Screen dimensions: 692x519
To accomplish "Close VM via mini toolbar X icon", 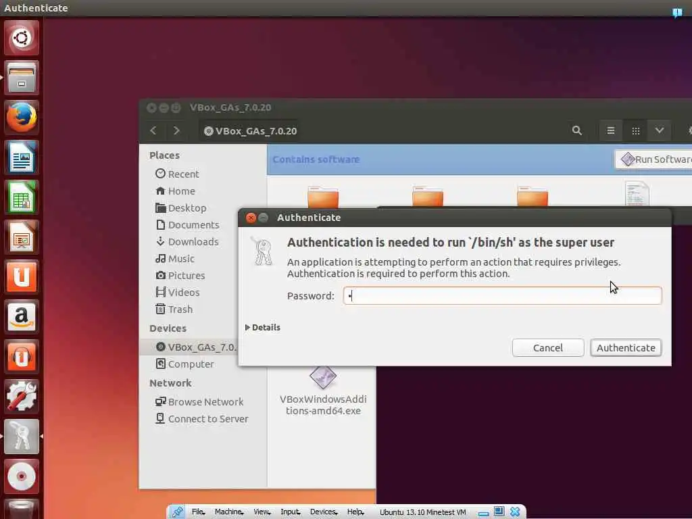I will point(514,512).
